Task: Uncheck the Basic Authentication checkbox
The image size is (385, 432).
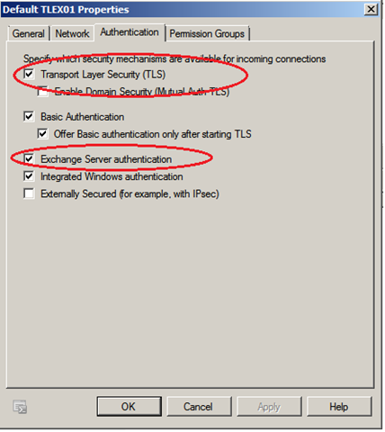Action: pyautogui.click(x=29, y=116)
